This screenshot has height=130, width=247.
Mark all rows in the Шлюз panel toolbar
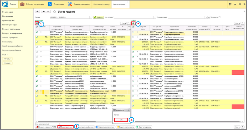coord(133,23)
